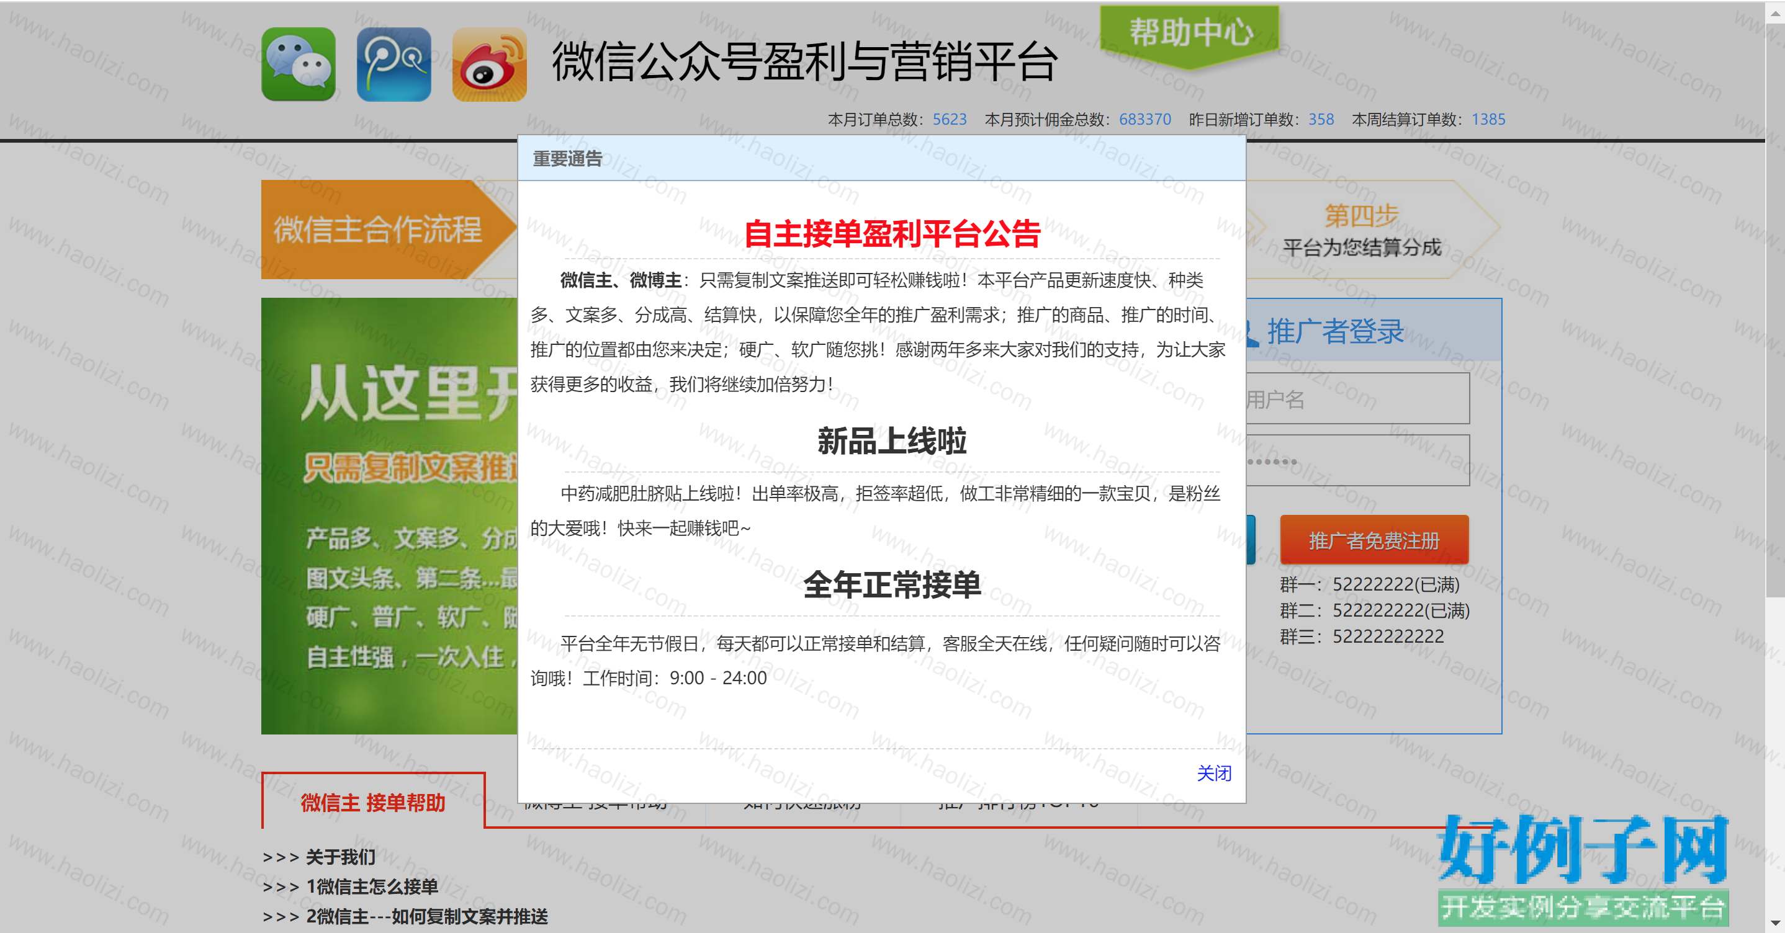
Task: Click the green 从这里开始 promo banner image
Action: pyautogui.click(x=389, y=516)
